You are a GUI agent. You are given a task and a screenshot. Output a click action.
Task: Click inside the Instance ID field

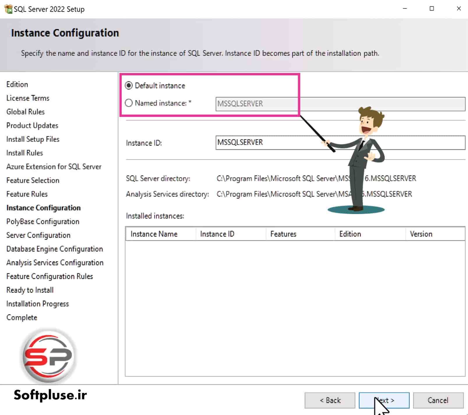pyautogui.click(x=262, y=143)
